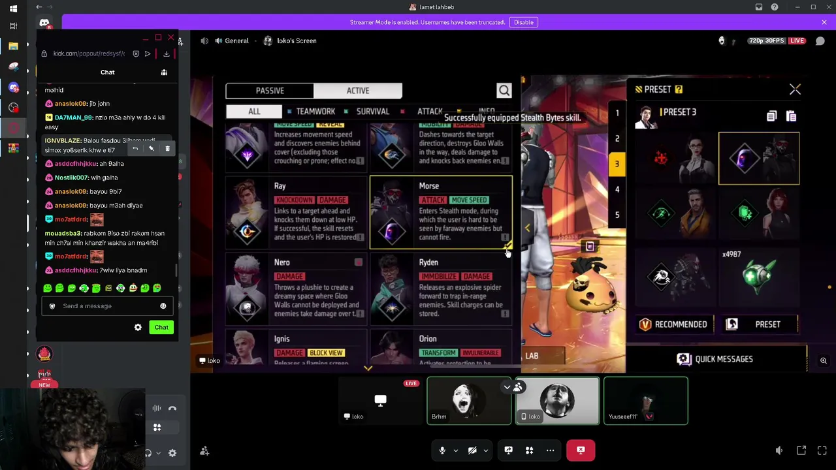836x470 pixels.
Task: Mute the stream audio speaker icon
Action: point(204,40)
